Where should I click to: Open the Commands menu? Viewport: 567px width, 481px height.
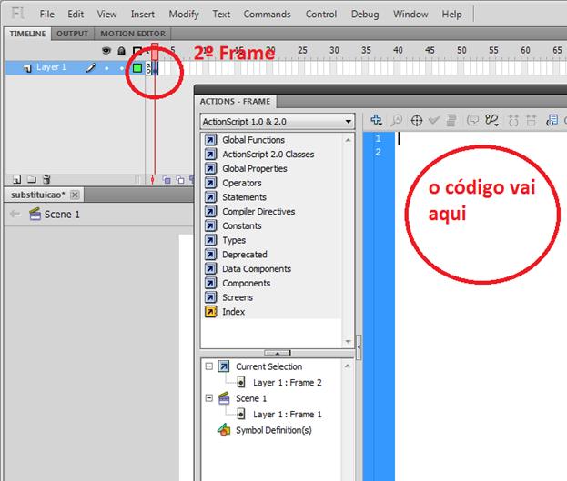click(x=267, y=15)
